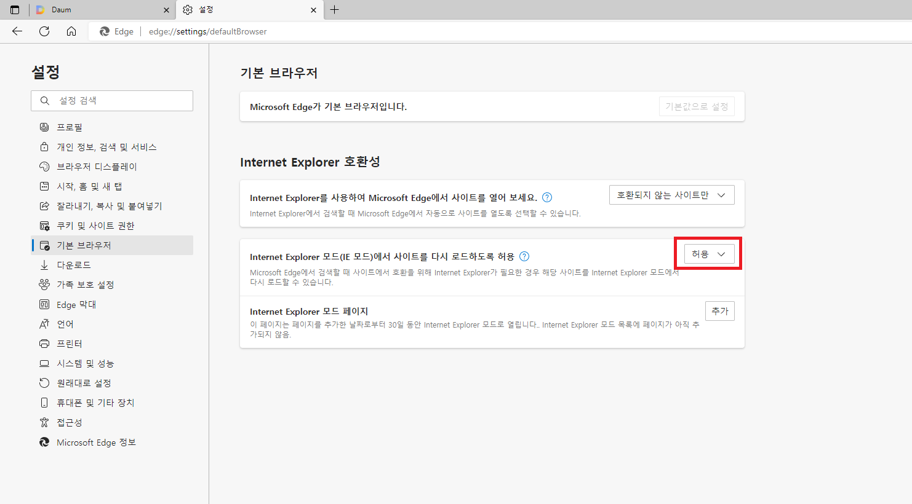The height and width of the screenshot is (504, 912).
Task: Close the 설정 tab
Action: click(x=313, y=10)
